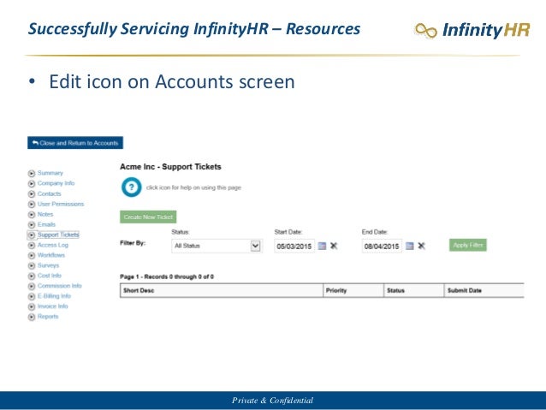Click the Create New Ticket button
546x410 pixels.
[148, 217]
